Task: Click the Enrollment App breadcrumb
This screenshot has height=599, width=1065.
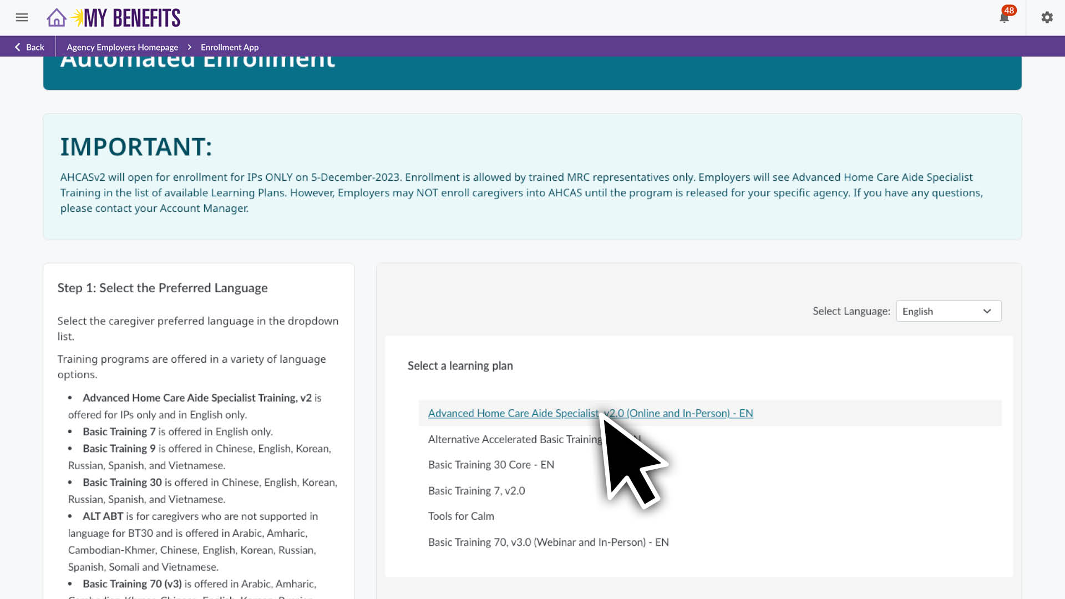Action: 229,47
